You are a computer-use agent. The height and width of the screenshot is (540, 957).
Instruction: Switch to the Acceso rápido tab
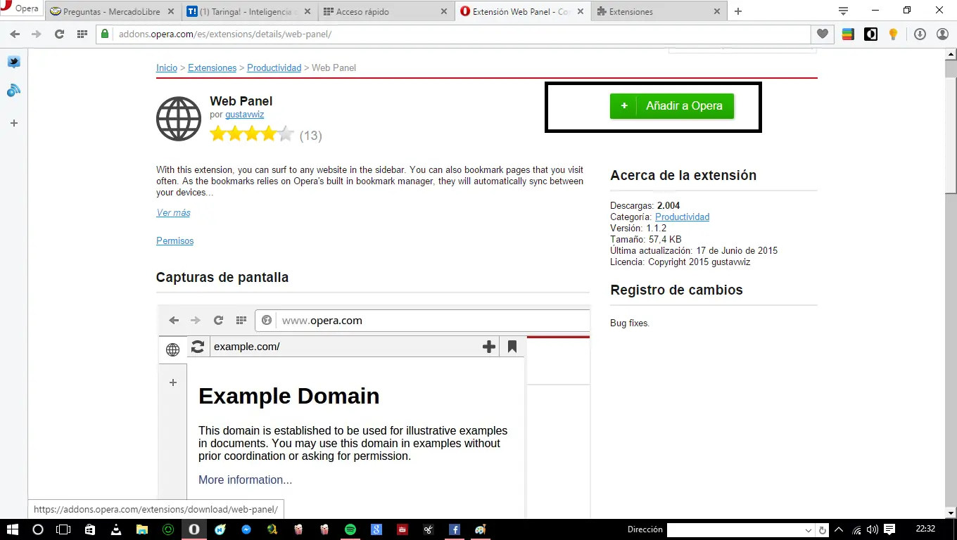click(x=386, y=12)
